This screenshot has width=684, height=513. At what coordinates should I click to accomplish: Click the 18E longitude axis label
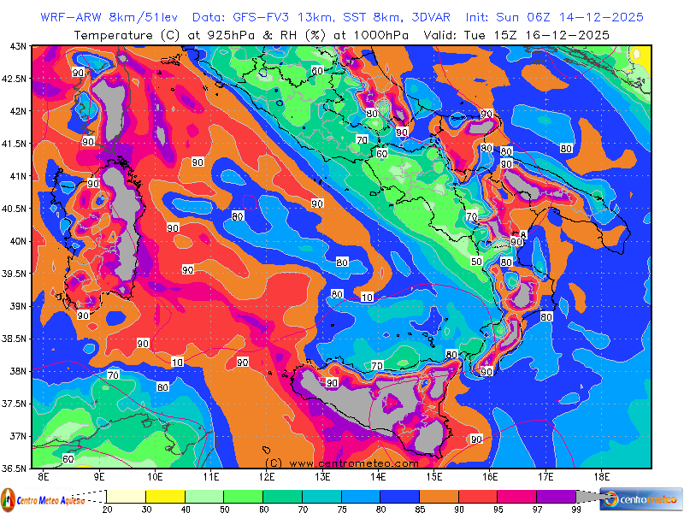(601, 476)
